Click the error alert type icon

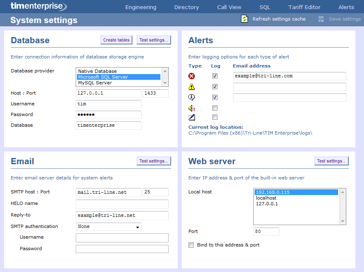(x=191, y=76)
